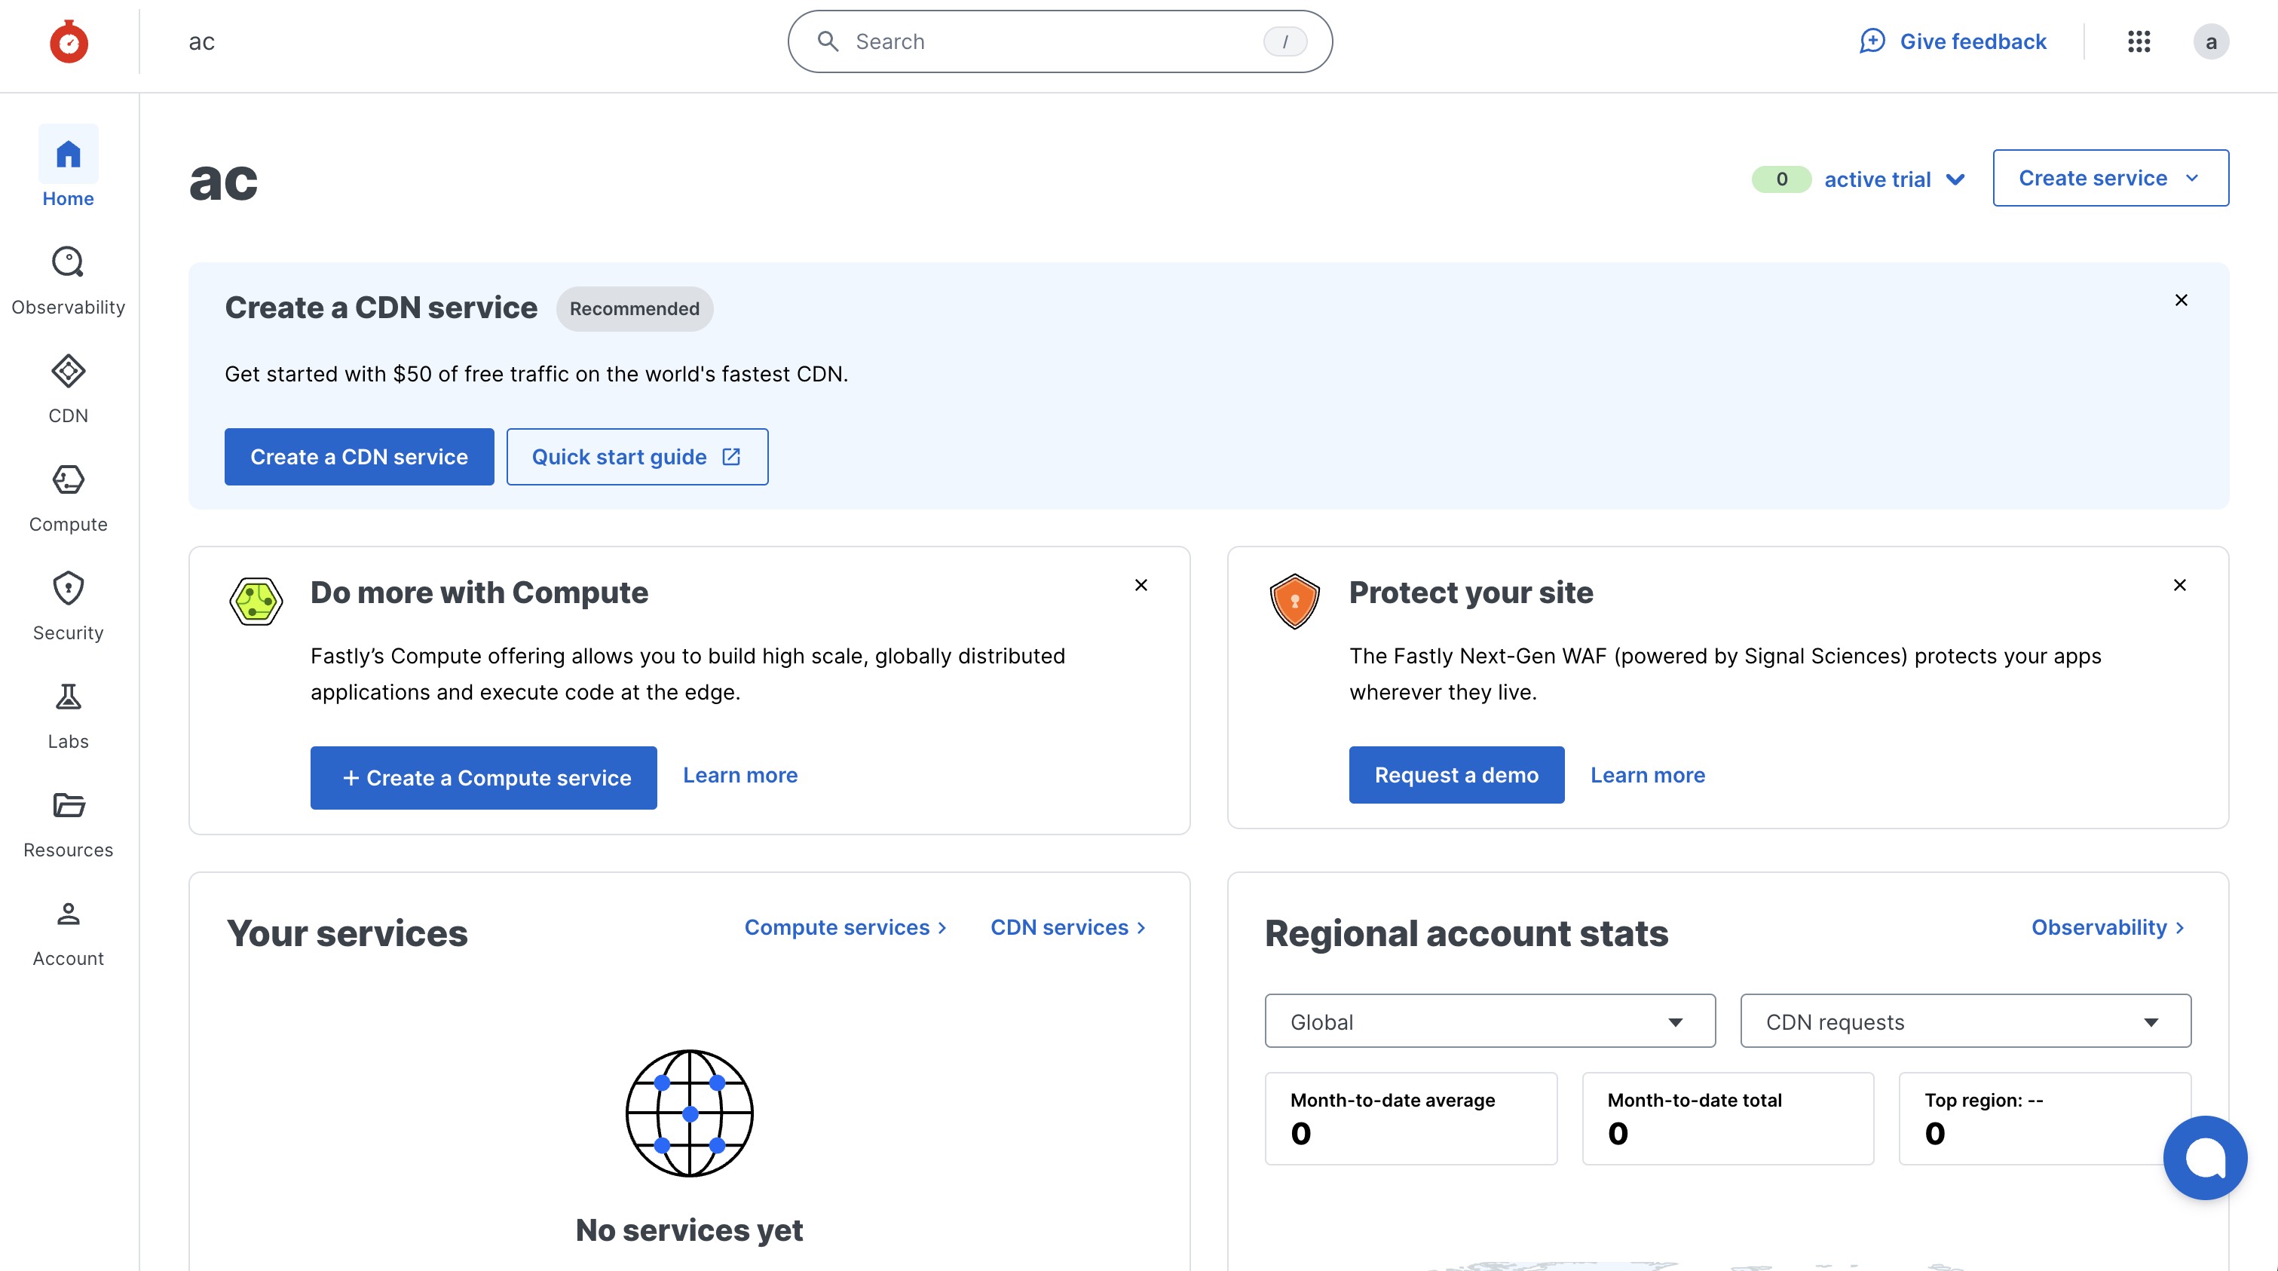Focus the Search field
2278x1271 pixels.
point(1058,41)
